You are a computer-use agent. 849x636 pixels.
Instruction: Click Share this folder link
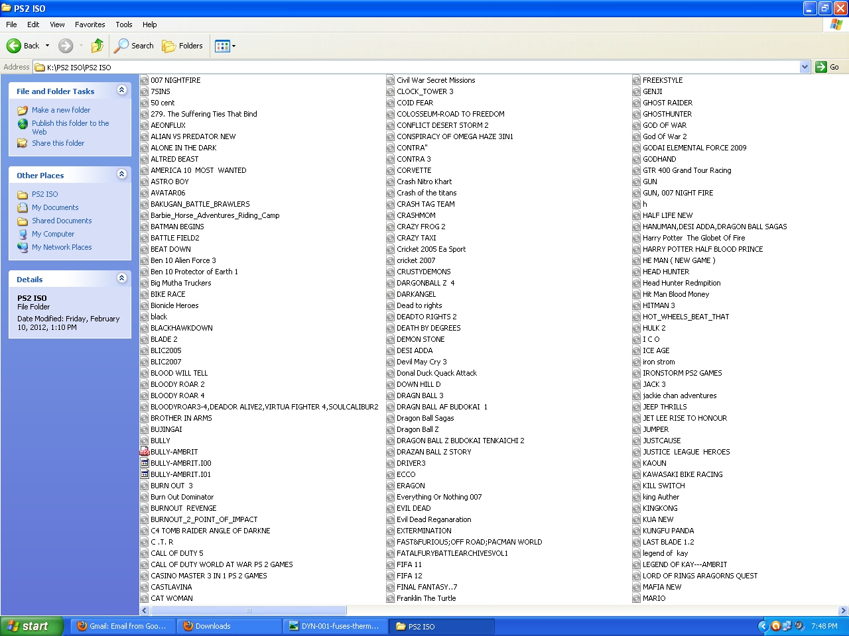point(58,143)
